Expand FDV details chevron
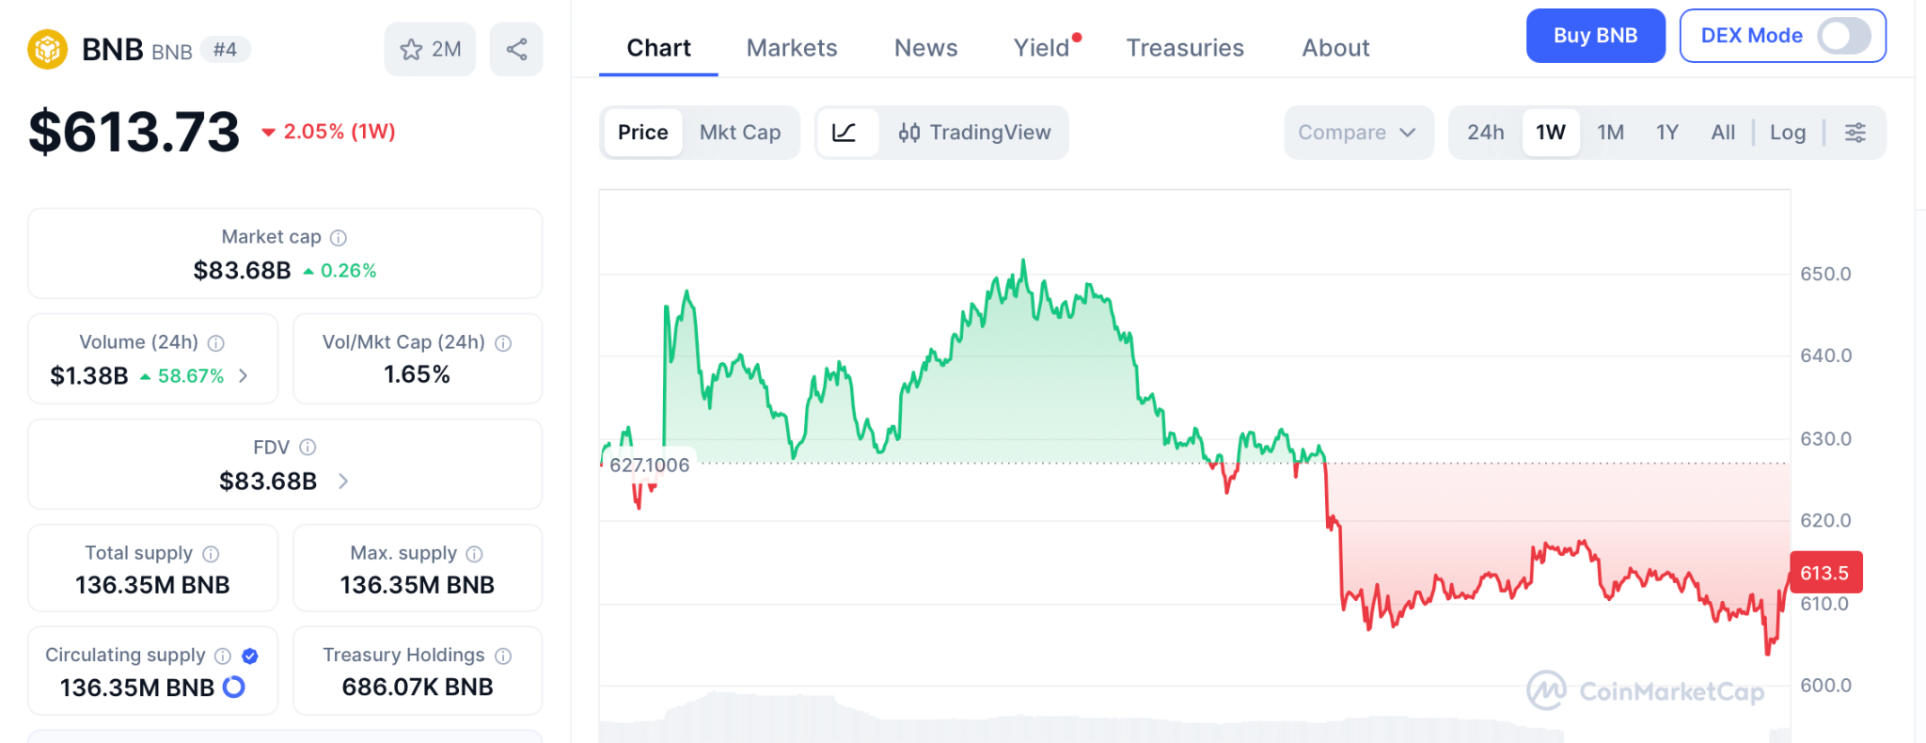Image resolution: width=1926 pixels, height=743 pixels. click(x=343, y=482)
